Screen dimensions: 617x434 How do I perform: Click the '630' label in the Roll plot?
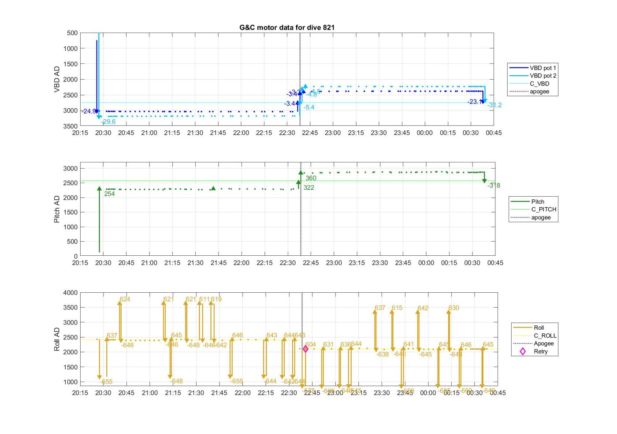tap(454, 308)
